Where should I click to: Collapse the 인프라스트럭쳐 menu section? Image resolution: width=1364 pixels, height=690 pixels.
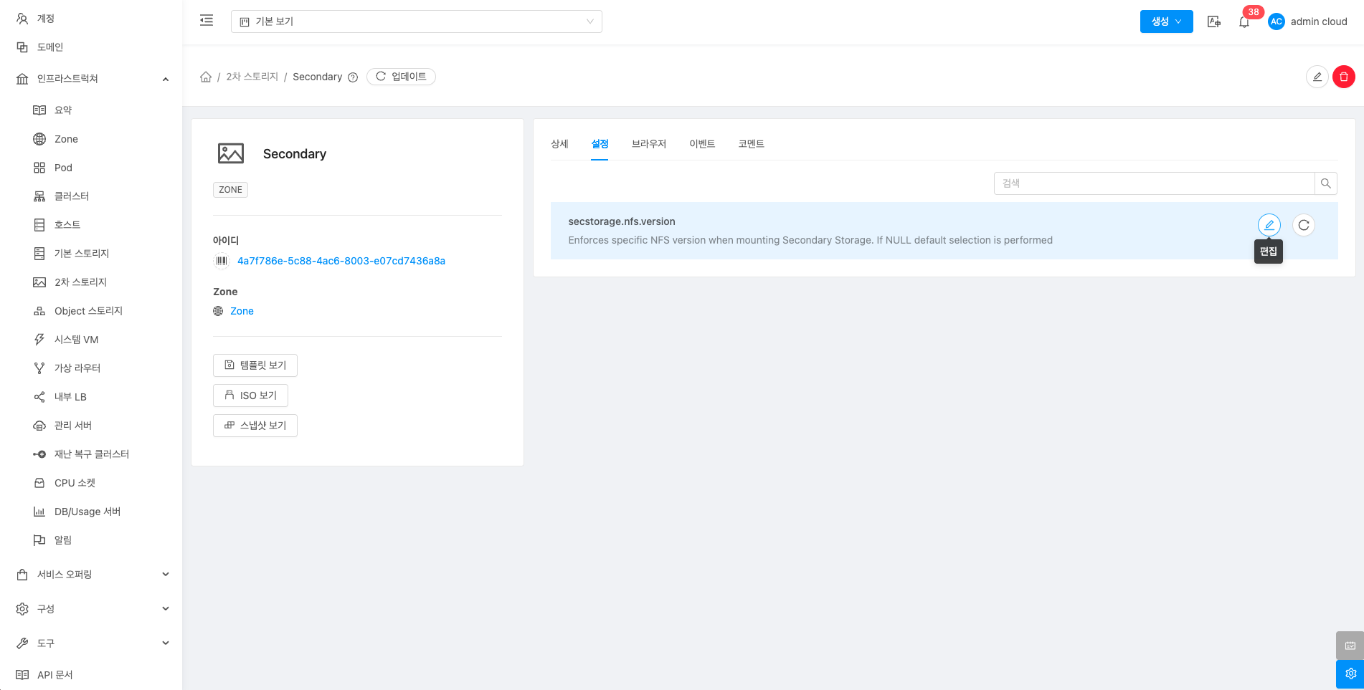pos(92,79)
